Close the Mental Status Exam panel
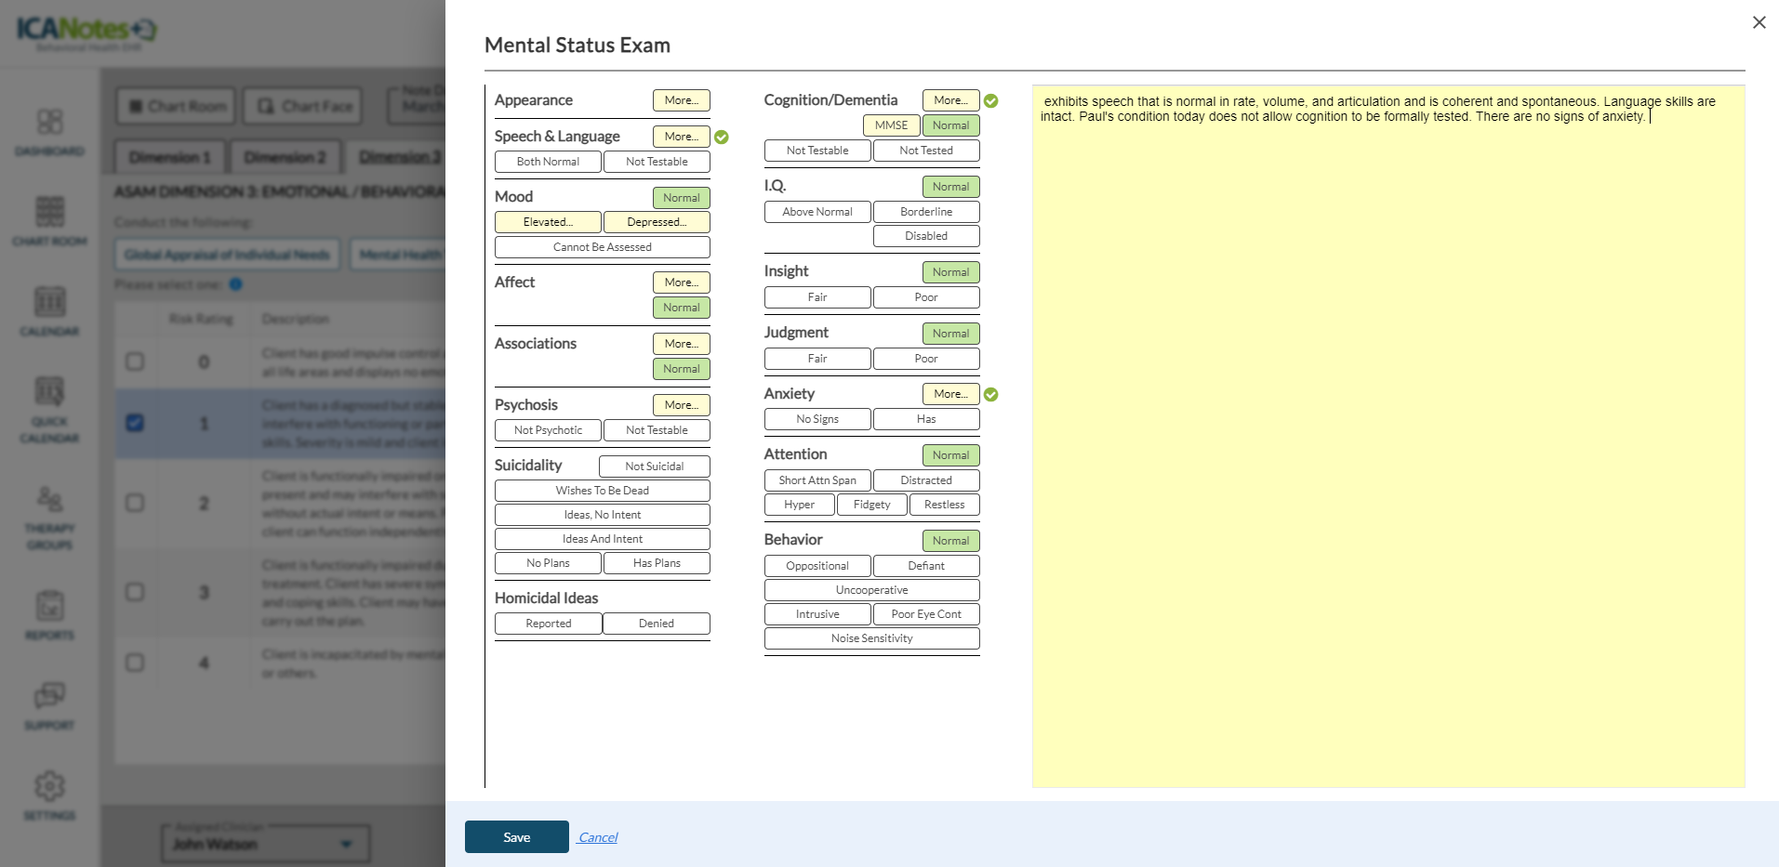1779x867 pixels. [x=1759, y=22]
